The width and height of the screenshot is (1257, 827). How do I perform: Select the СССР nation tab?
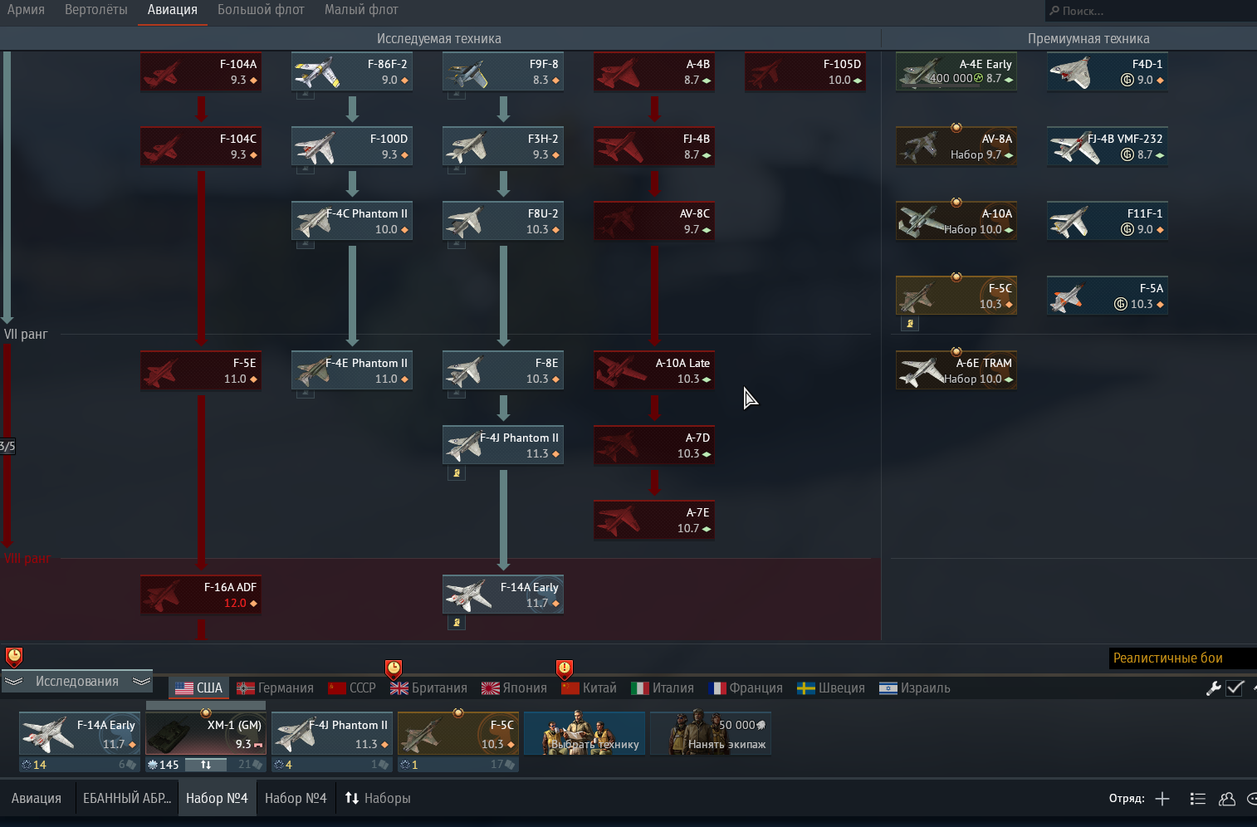(x=352, y=688)
